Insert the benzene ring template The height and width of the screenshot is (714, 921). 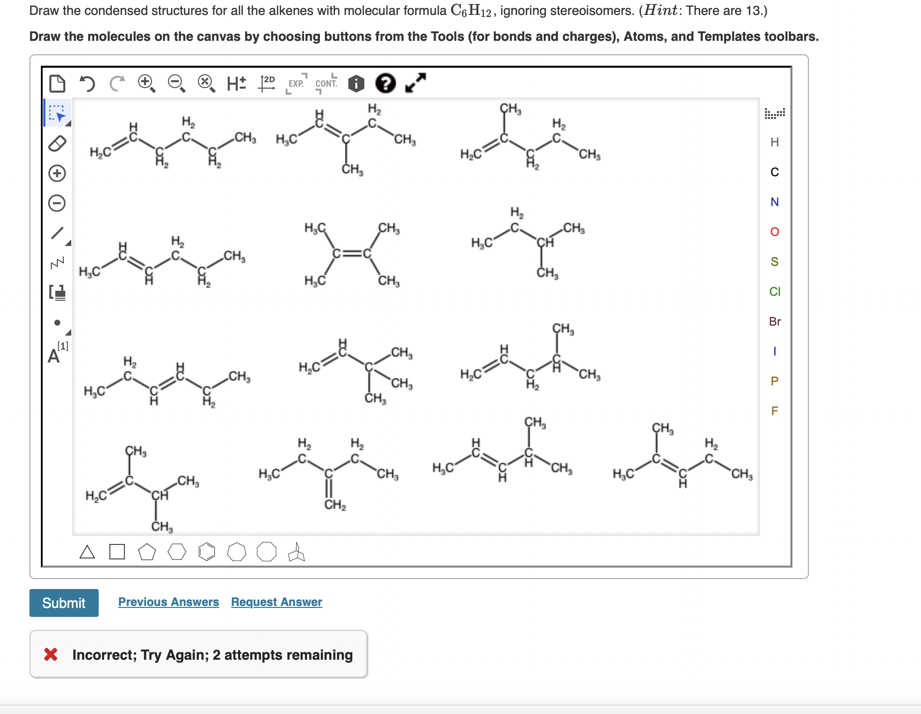pyautogui.click(x=206, y=552)
